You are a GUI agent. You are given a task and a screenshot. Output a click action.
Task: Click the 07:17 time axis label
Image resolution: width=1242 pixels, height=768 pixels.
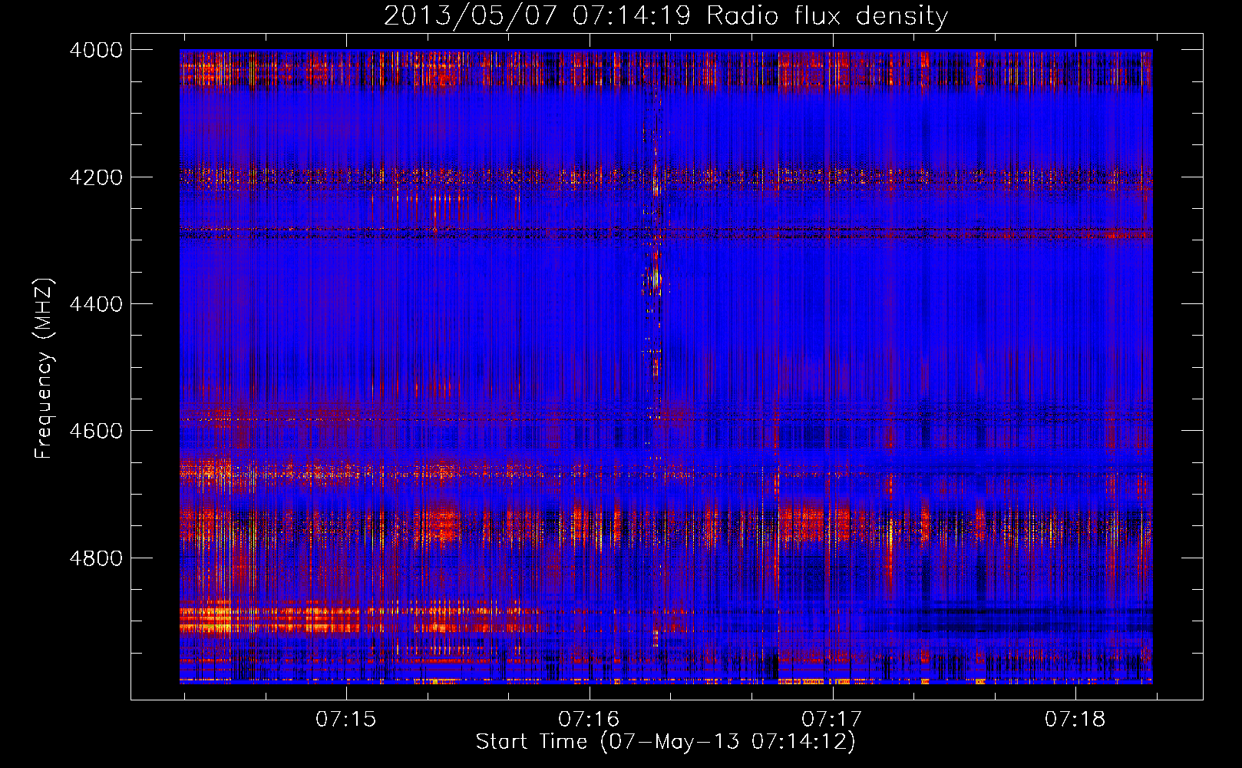point(832,719)
